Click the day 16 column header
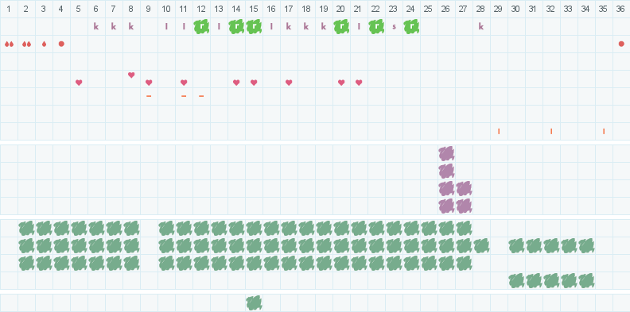The width and height of the screenshot is (630, 312). pyautogui.click(x=271, y=9)
